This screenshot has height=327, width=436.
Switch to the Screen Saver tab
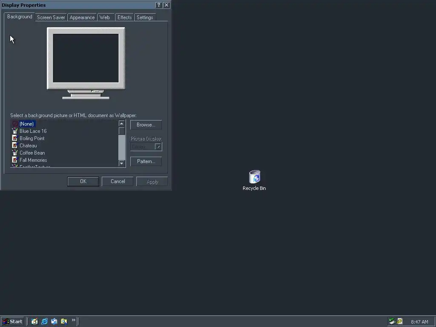point(51,17)
